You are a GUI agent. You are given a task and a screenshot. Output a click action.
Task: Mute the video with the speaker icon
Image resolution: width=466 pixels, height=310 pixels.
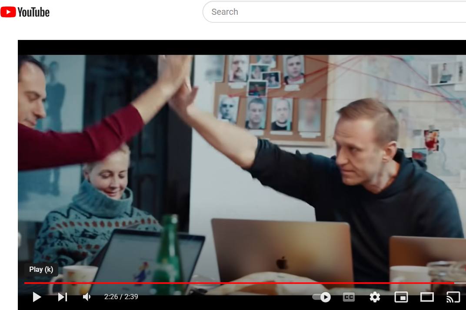pyautogui.click(x=87, y=297)
